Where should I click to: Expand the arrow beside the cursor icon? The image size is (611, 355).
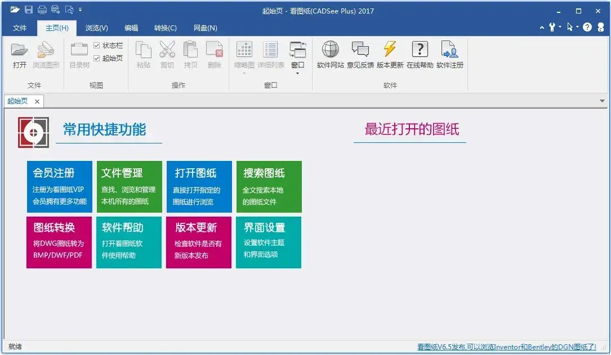577,27
